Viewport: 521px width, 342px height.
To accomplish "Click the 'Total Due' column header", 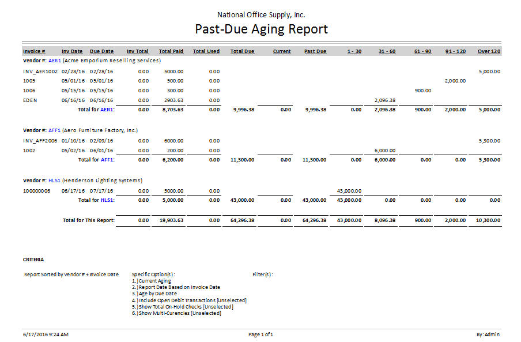I will pos(242,51).
